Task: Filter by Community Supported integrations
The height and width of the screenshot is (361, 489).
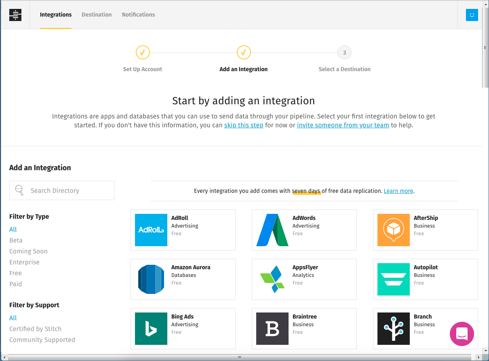Action: (x=42, y=340)
